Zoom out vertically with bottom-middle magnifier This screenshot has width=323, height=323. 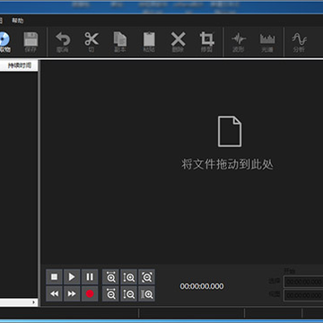[x=129, y=293]
